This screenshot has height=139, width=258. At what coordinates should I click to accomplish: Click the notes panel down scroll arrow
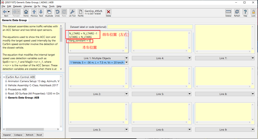(x=61, y=69)
